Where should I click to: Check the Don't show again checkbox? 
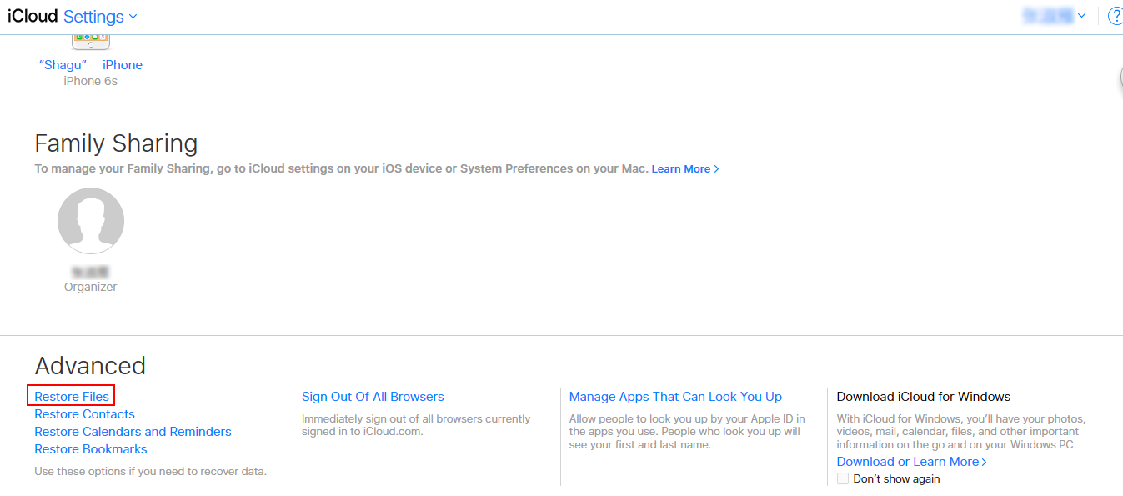(843, 478)
